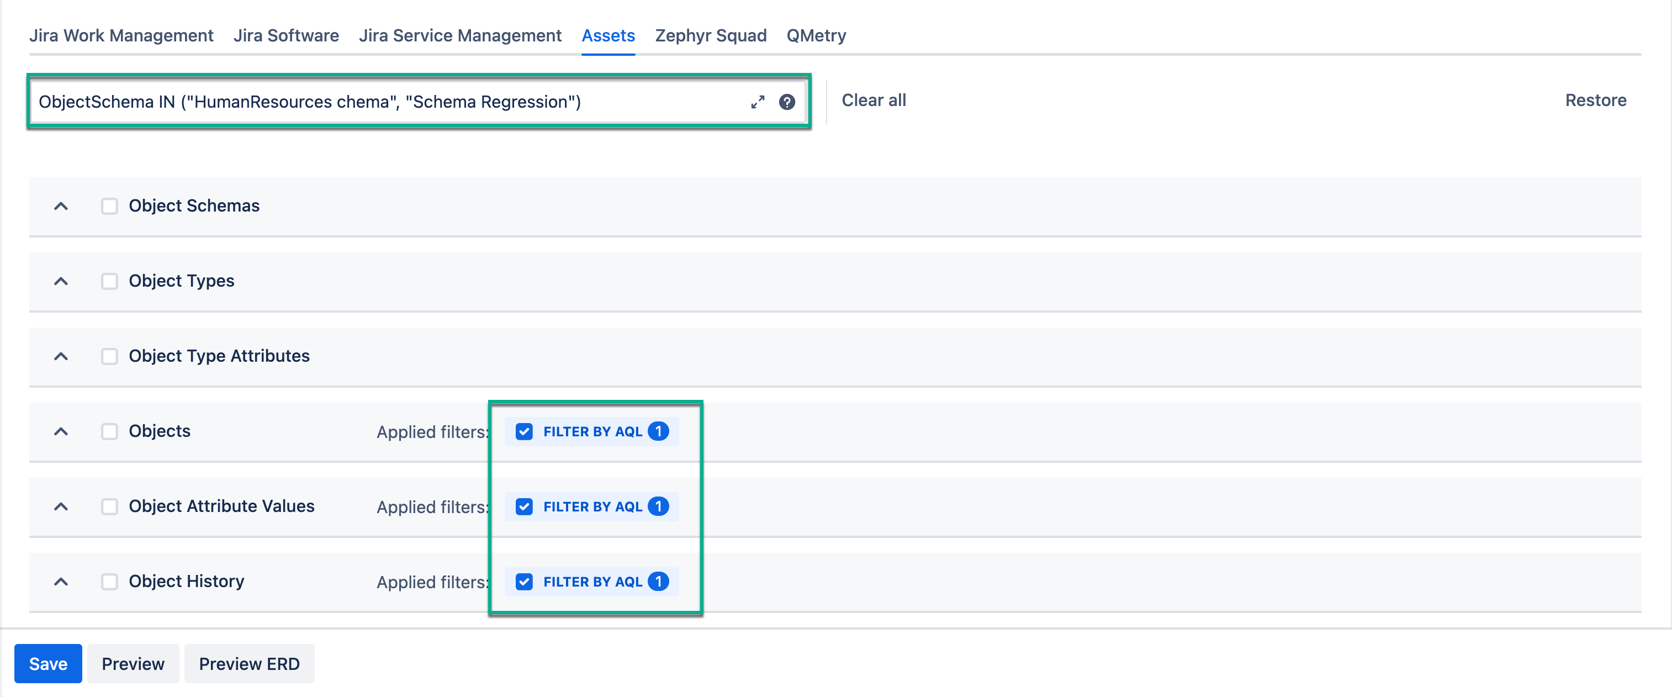Uncheck Filter by AQL for Objects
The width and height of the screenshot is (1672, 697).
(x=524, y=431)
